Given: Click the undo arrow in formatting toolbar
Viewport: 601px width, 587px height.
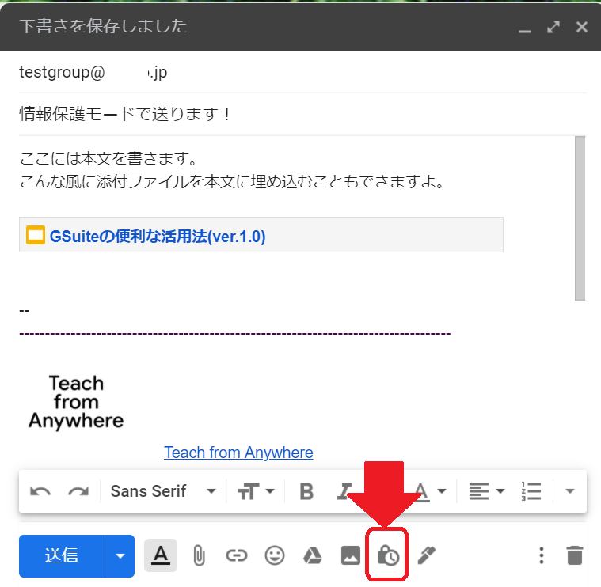Looking at the screenshot, I should [x=40, y=491].
